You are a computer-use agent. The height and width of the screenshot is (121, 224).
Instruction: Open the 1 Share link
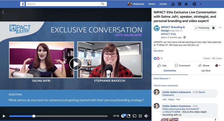tap(206, 59)
